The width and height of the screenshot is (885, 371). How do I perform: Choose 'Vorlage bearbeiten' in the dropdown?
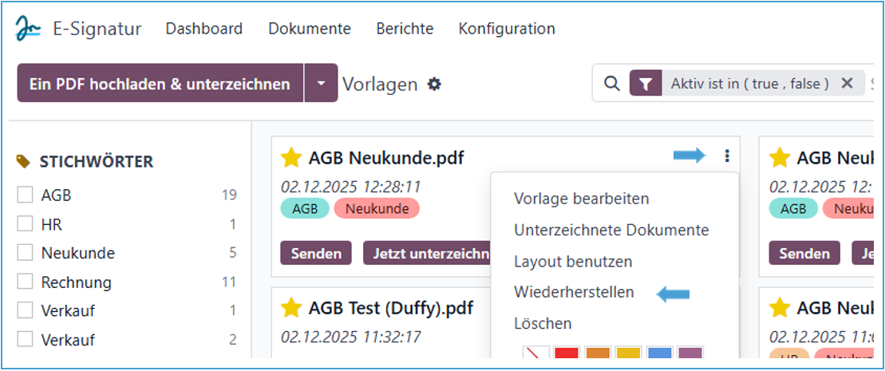click(x=581, y=199)
